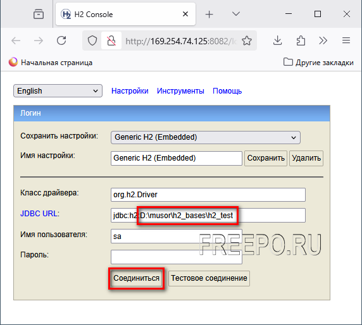Open the Начальная страница bookmark

click(51, 63)
